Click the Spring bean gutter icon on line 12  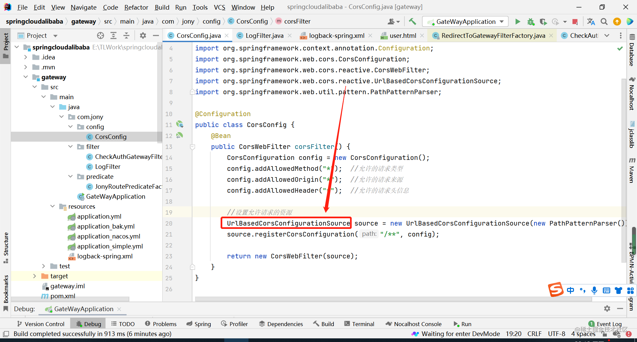coord(179,135)
